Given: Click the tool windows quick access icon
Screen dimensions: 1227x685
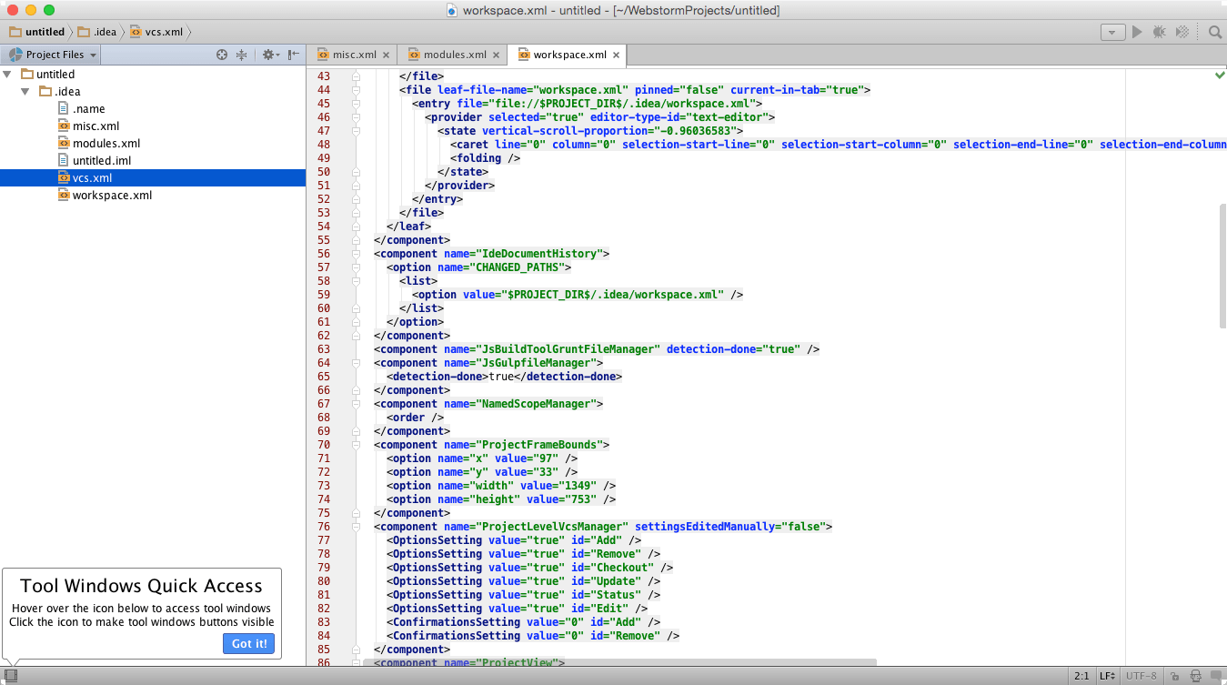Looking at the screenshot, I should (x=12, y=676).
